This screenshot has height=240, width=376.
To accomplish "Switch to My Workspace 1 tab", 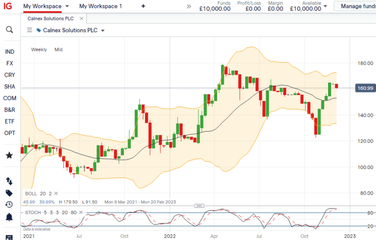I will (x=101, y=6).
